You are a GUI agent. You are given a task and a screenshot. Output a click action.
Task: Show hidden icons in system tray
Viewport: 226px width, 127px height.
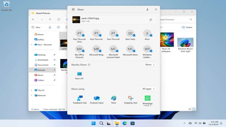click(x=185, y=123)
